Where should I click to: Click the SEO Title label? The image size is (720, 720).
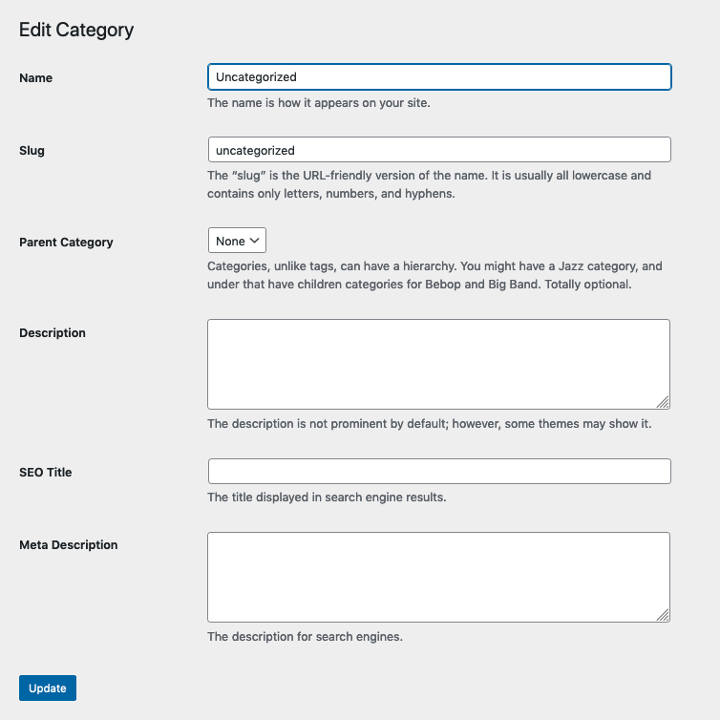click(46, 473)
